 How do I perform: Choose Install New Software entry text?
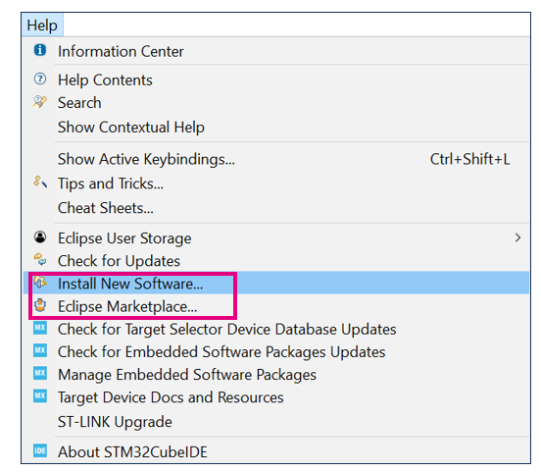[x=130, y=284]
